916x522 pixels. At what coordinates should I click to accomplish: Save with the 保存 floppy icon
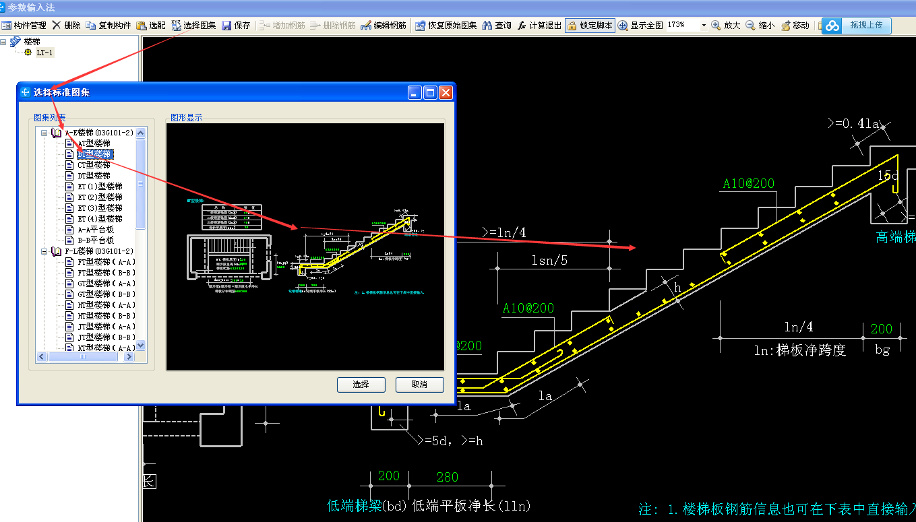[236, 26]
